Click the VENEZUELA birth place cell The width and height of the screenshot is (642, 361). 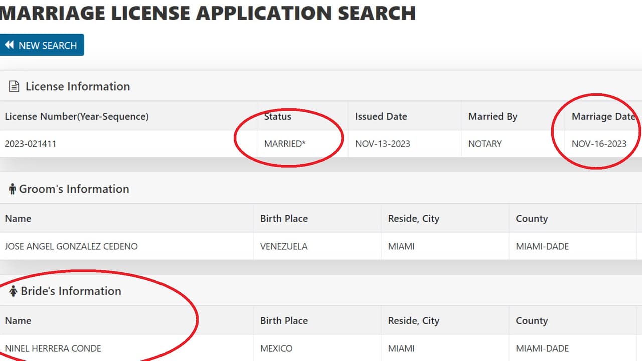(284, 246)
